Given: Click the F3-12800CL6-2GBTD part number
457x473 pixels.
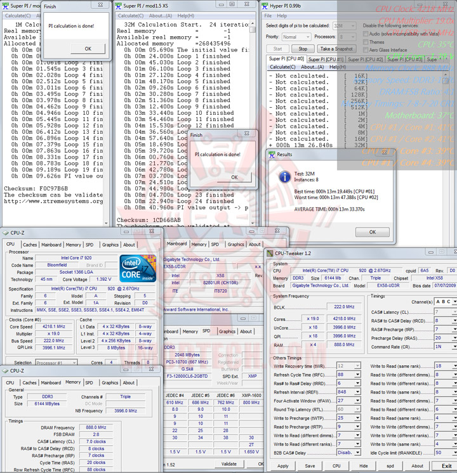Looking at the screenshot, I should (x=187, y=376).
